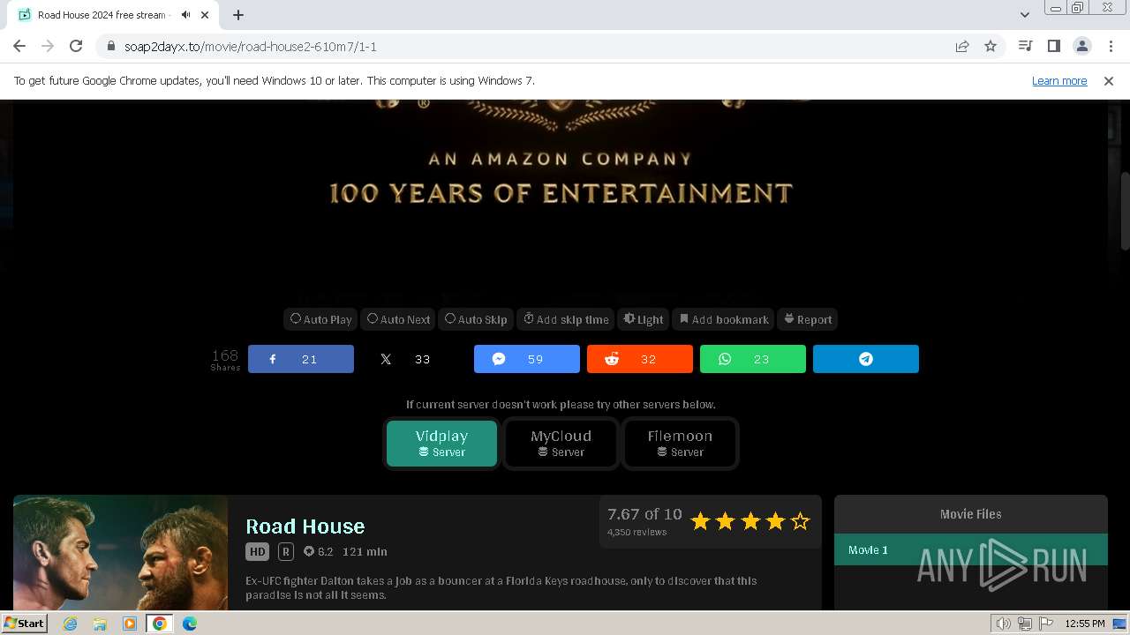Go back to previous page

pyautogui.click(x=19, y=46)
